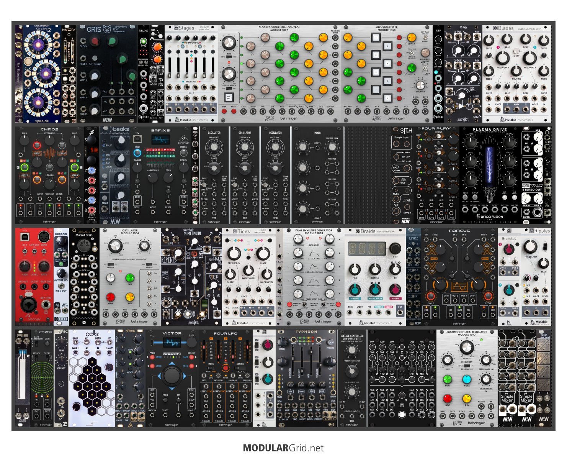Click EDIT encoder on Braids
The height and width of the screenshot is (456, 567).
[x=395, y=248]
